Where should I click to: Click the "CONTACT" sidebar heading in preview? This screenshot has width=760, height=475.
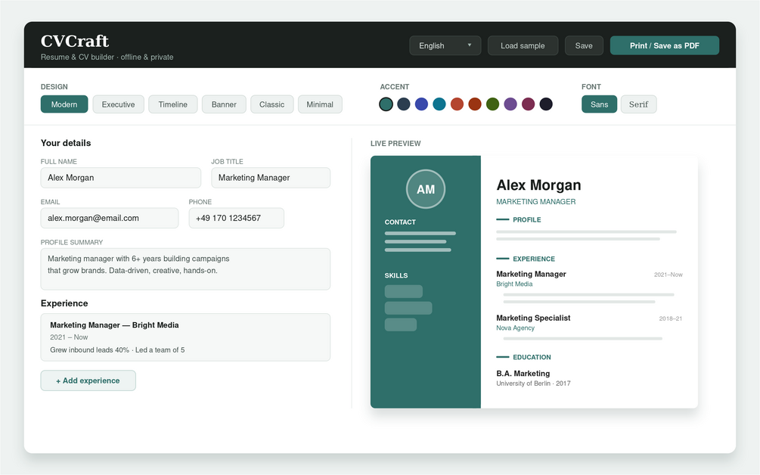pos(400,222)
